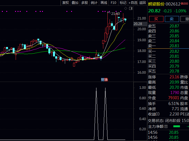Image resolution: width=189 pixels, height=141 pixels.
Task: Click 卖三 price 20.85
Action: 174,36
